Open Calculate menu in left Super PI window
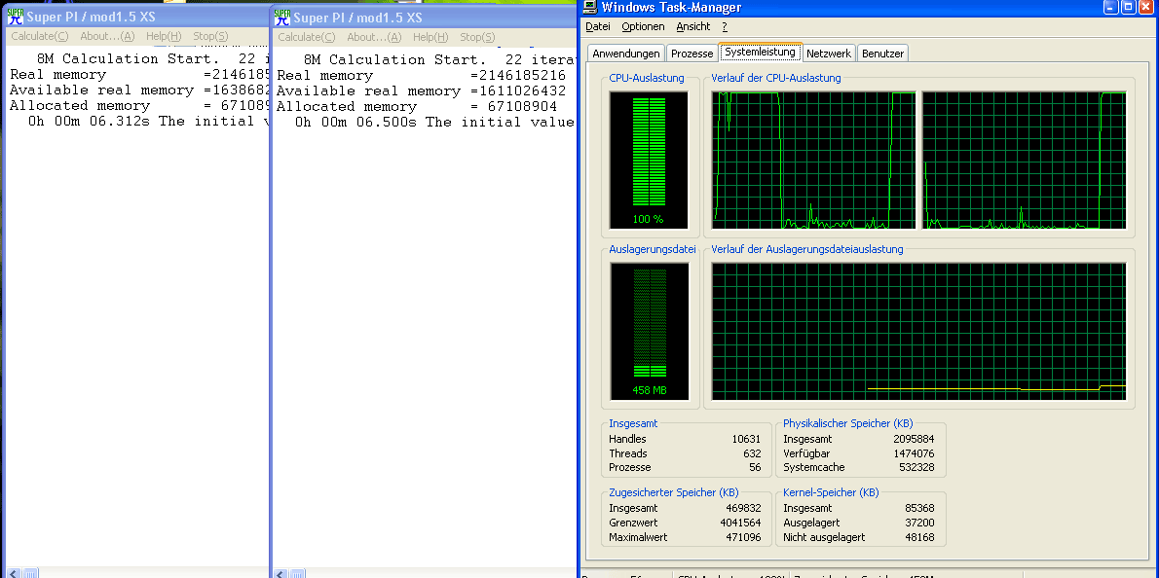This screenshot has width=1159, height=578. click(40, 36)
